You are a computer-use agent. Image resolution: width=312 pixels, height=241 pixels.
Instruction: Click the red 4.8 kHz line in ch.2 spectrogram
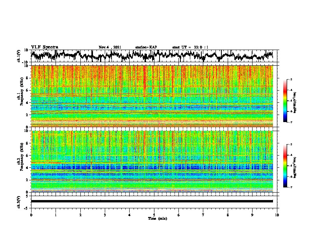[46, 163]
